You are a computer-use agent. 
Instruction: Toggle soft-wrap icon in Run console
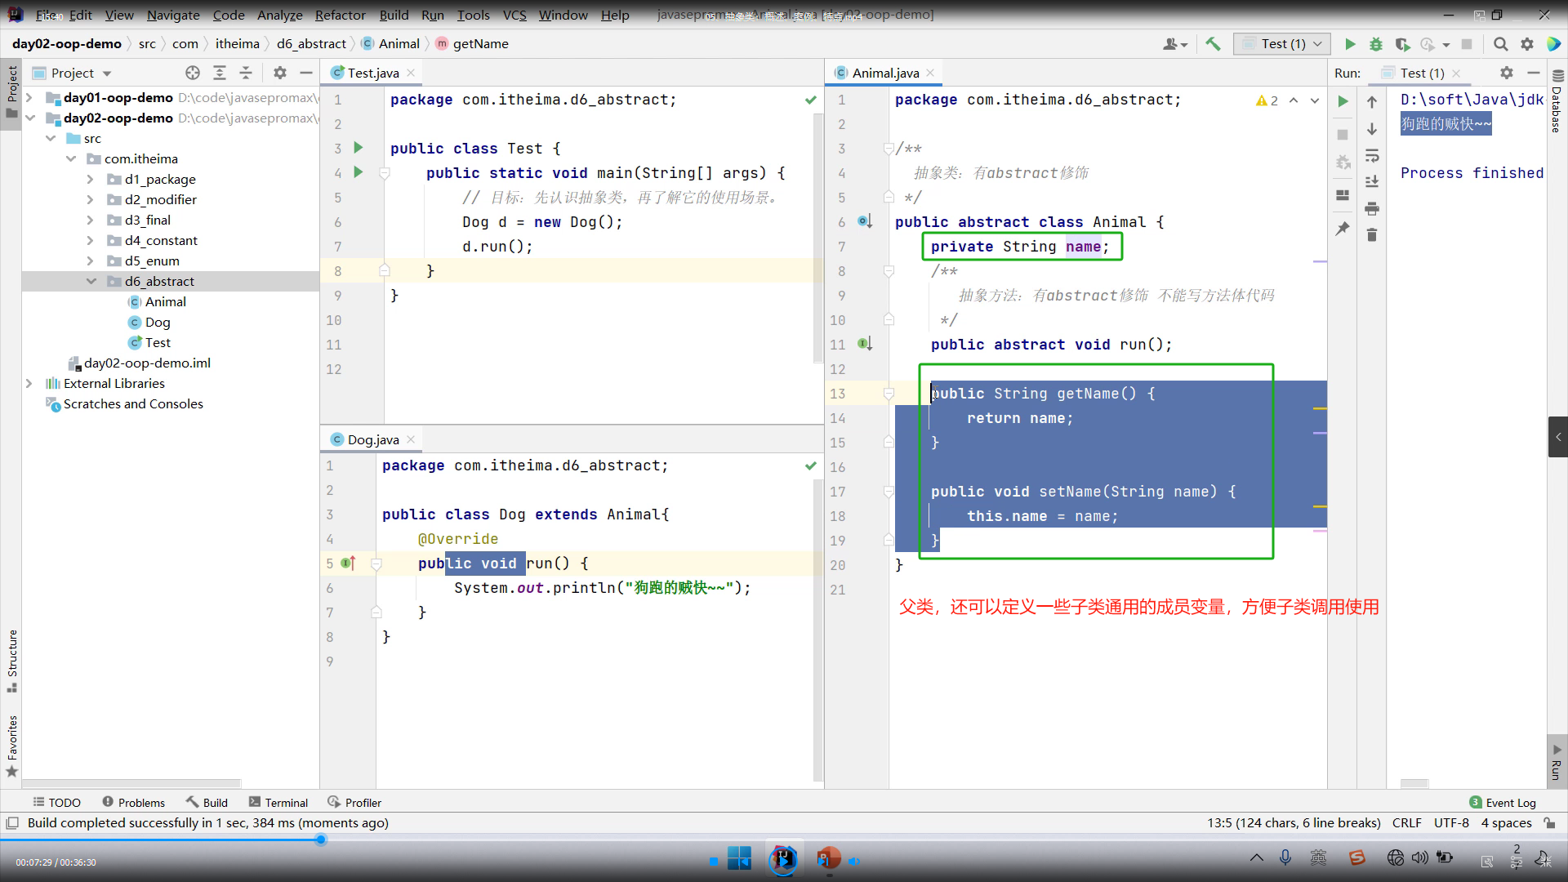[1372, 155]
